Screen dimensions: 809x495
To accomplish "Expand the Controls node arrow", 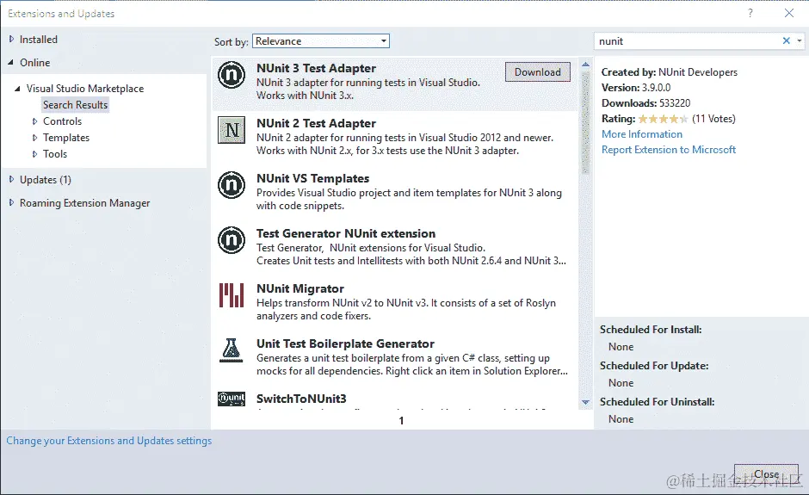I will (34, 121).
